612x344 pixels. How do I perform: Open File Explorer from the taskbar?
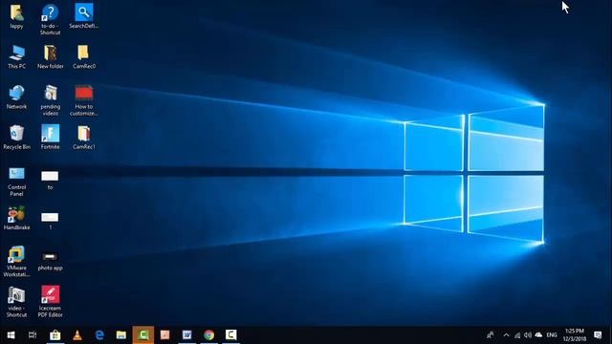(x=121, y=335)
